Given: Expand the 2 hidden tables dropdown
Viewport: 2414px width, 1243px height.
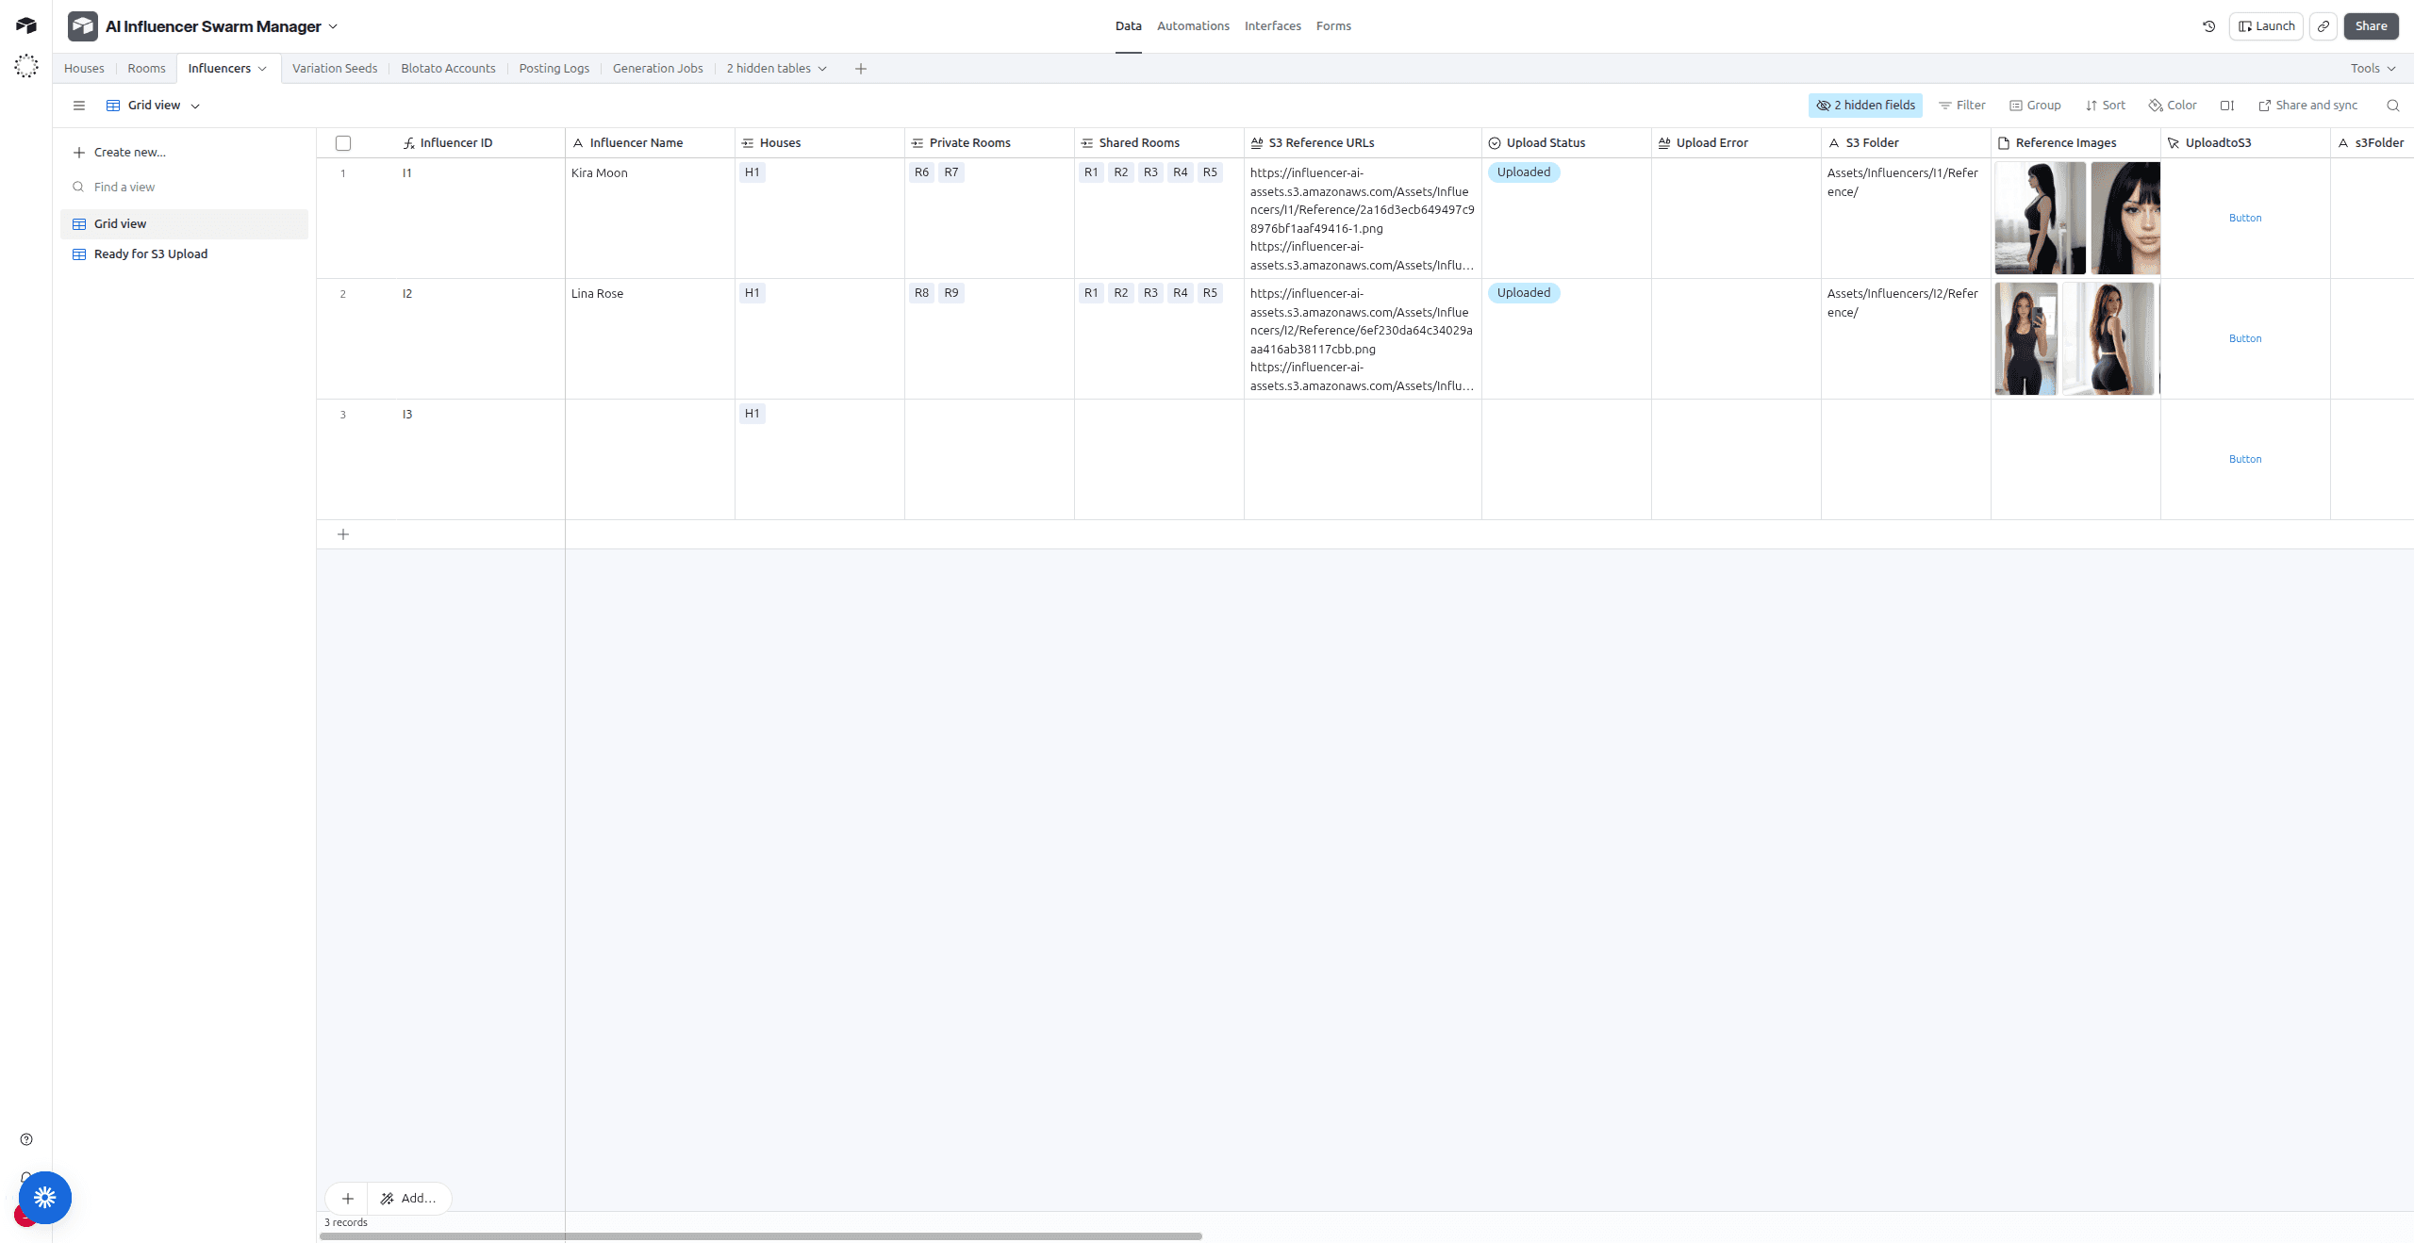Looking at the screenshot, I should click(776, 69).
